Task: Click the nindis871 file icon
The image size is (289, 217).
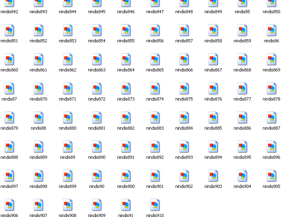Action: point(68,89)
